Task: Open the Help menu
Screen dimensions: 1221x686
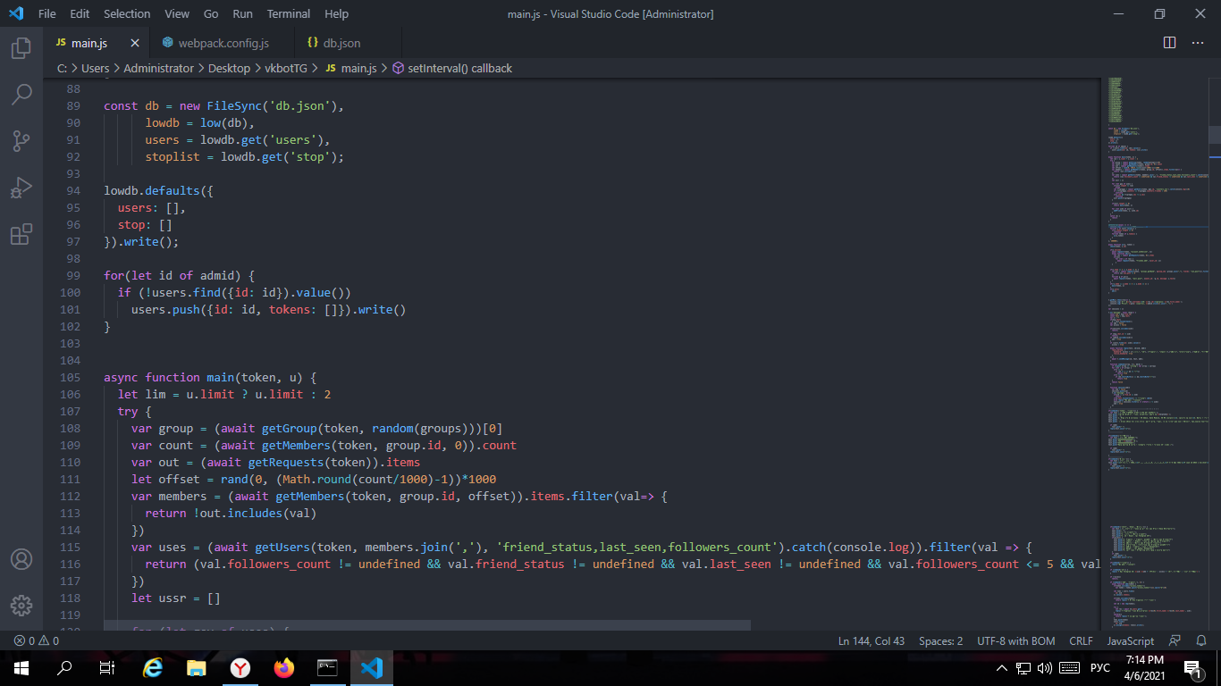Action: [336, 13]
